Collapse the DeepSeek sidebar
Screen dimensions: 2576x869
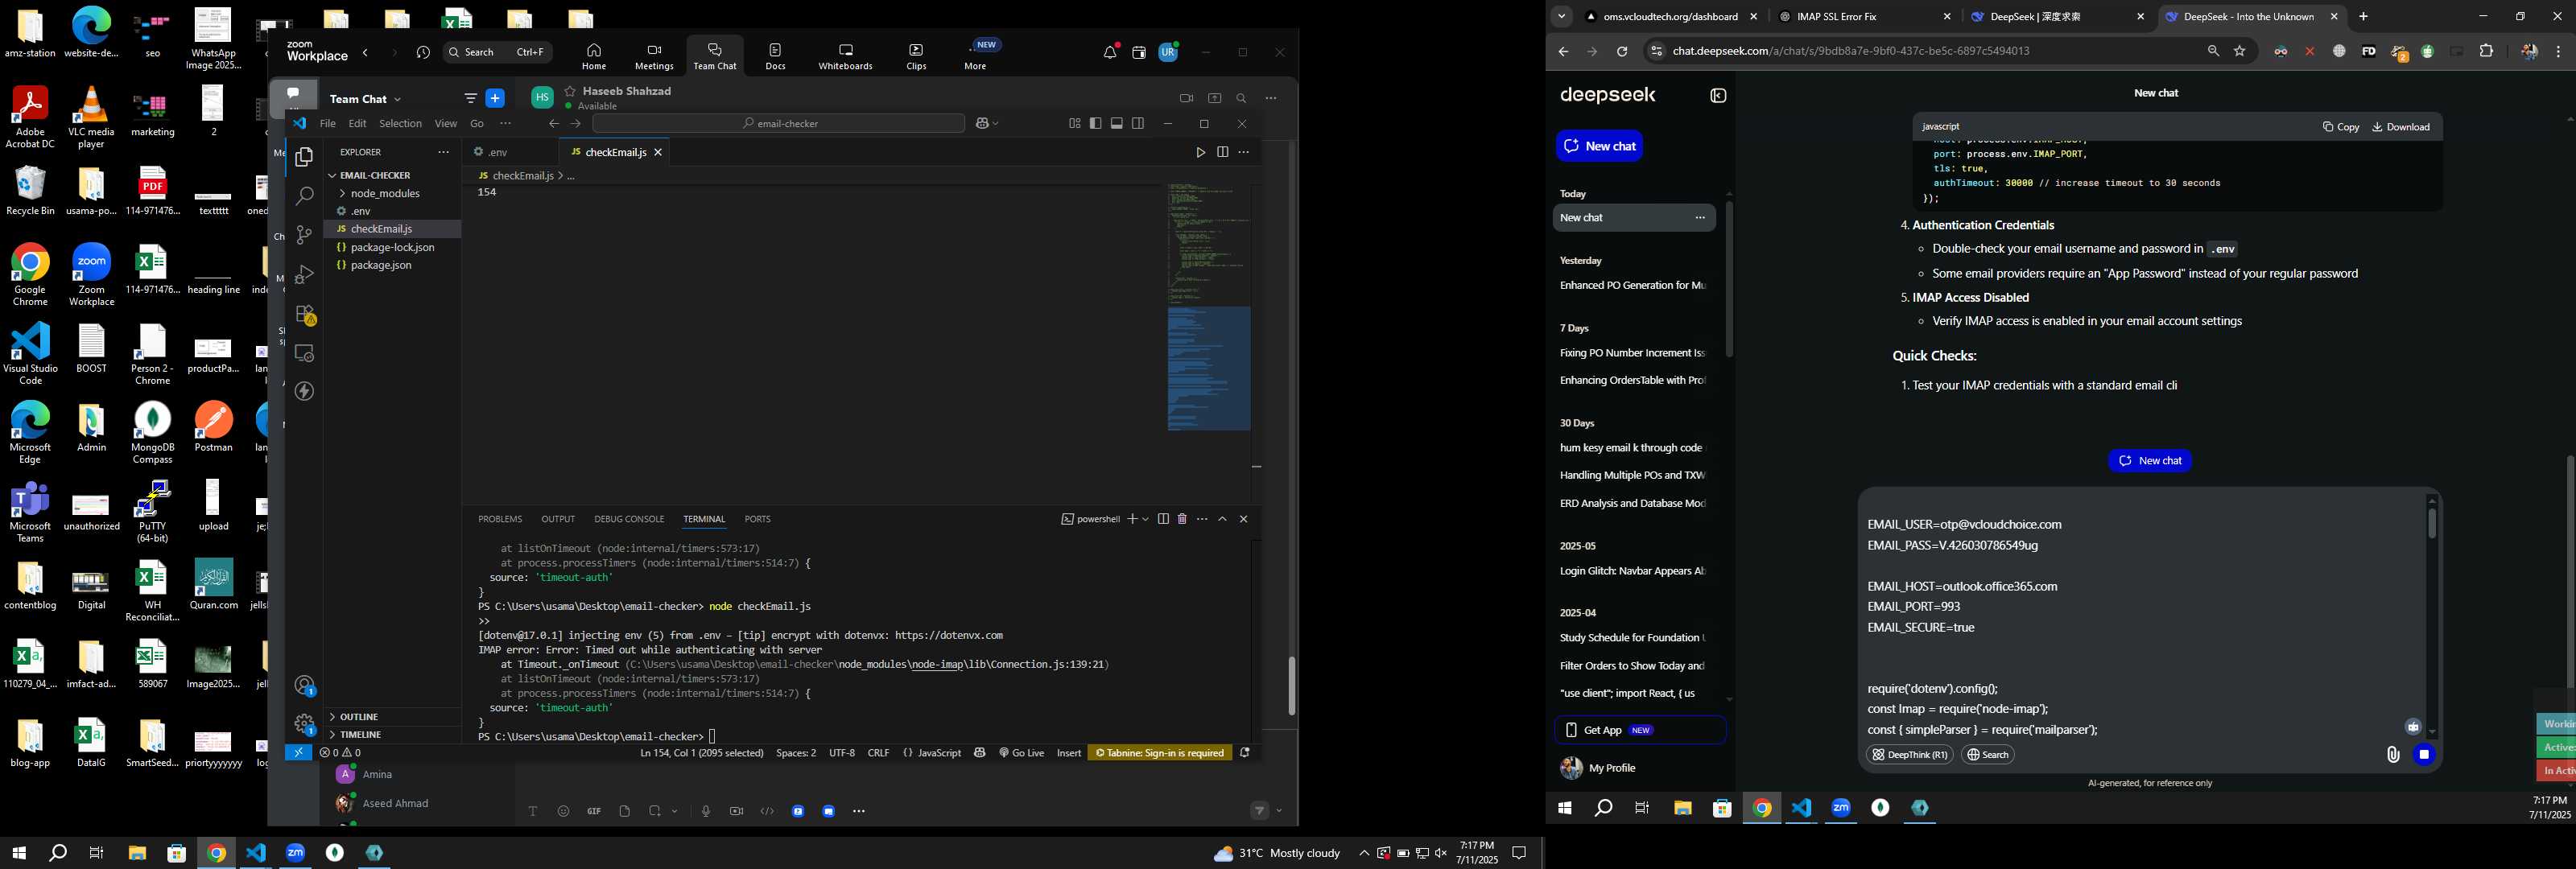(x=1718, y=96)
